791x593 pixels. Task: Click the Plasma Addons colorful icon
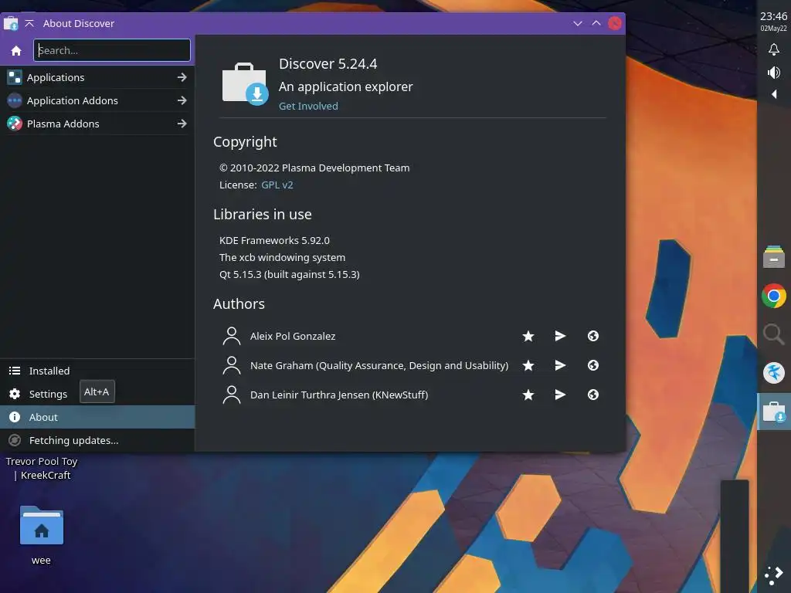click(15, 124)
